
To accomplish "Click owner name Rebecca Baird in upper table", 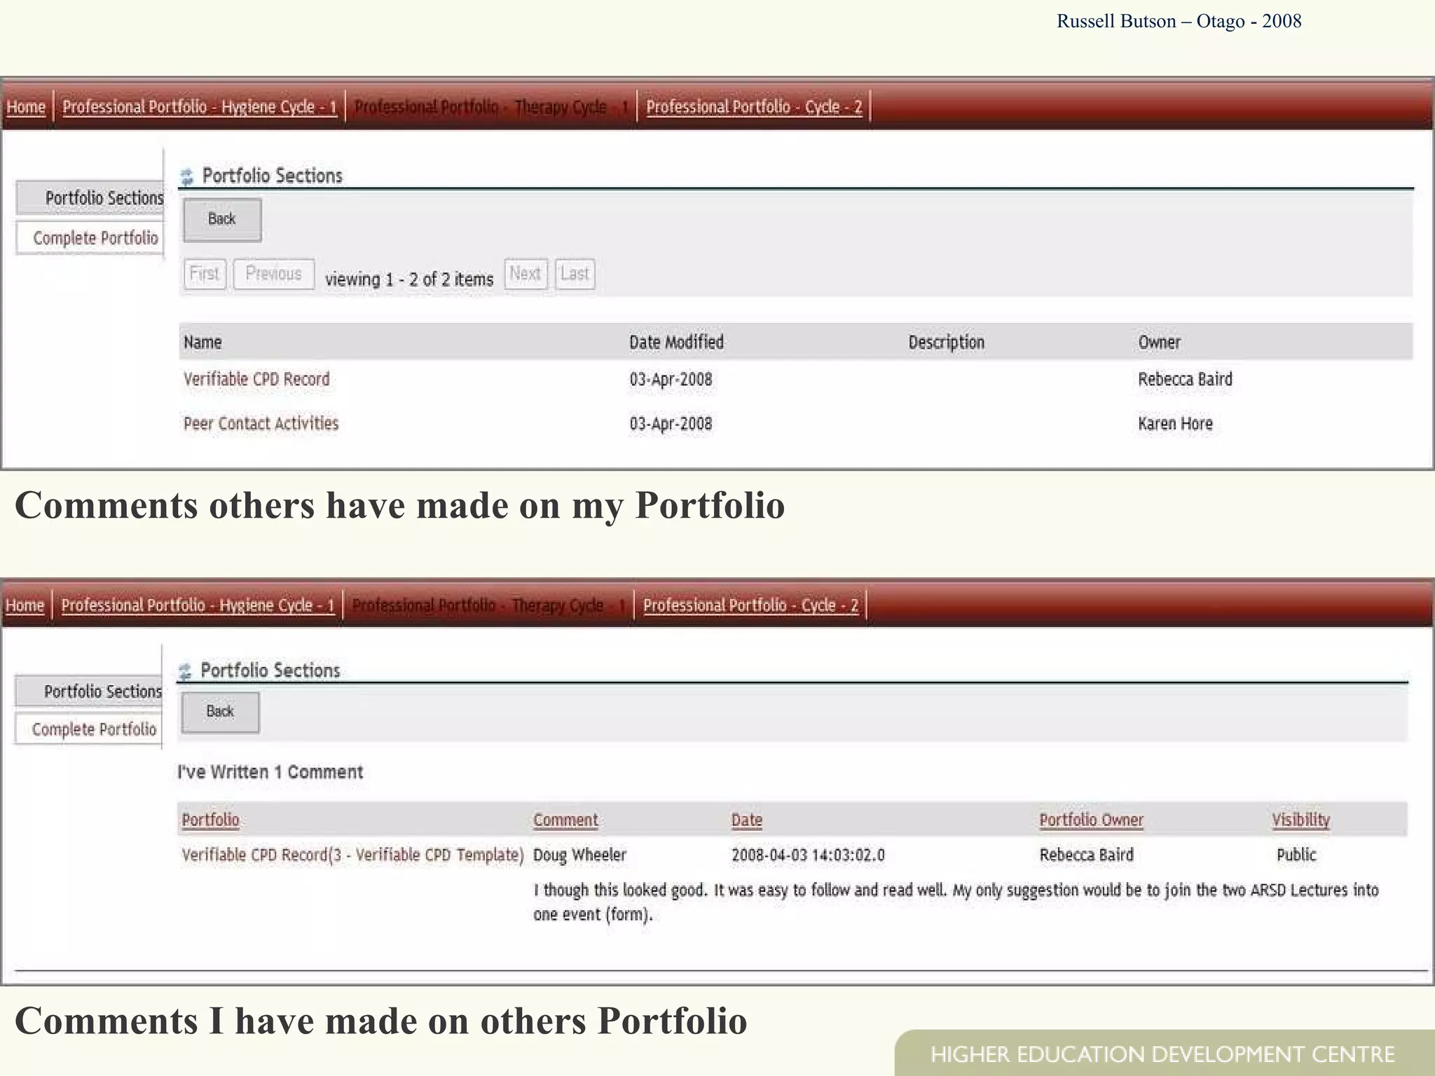I will 1185,380.
